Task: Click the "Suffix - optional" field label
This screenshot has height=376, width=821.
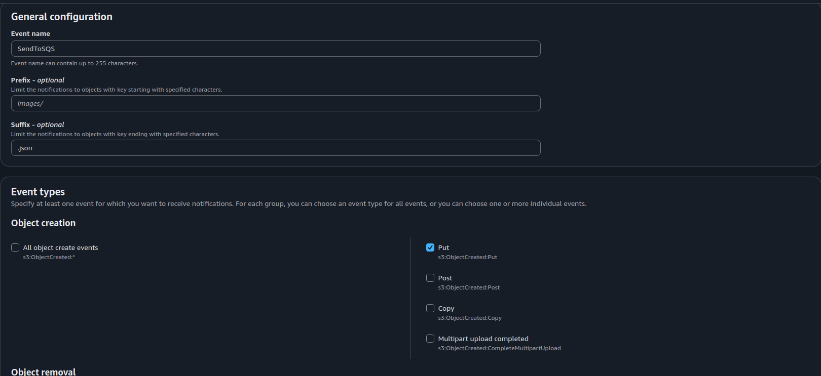Action: coord(38,124)
